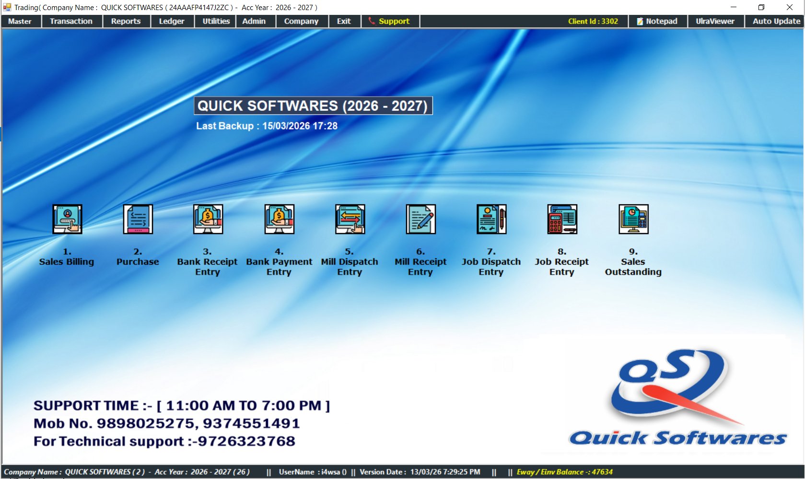The image size is (805, 479).
Task: Open the Master menu
Action: click(x=20, y=21)
